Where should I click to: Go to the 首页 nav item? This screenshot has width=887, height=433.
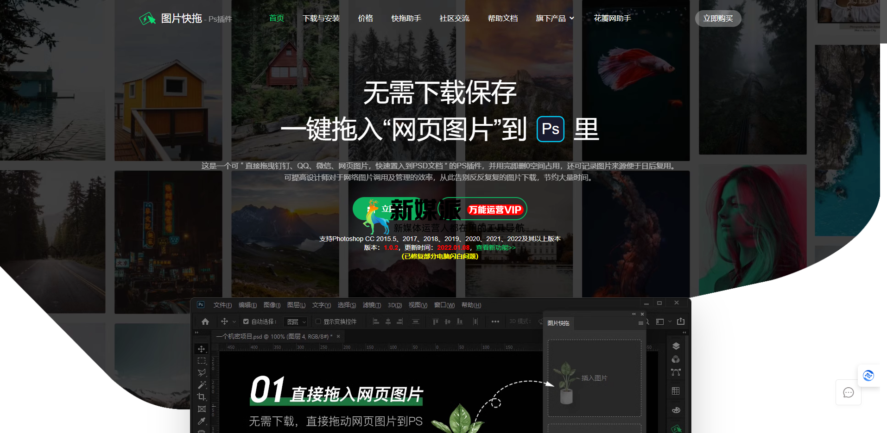[277, 19]
